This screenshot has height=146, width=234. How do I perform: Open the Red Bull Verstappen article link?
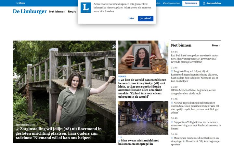(x=195, y=59)
